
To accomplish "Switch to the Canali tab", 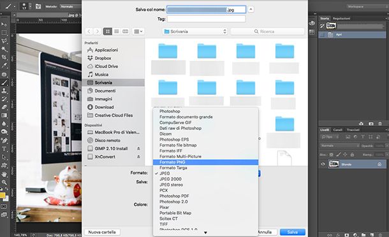I will point(337,130).
